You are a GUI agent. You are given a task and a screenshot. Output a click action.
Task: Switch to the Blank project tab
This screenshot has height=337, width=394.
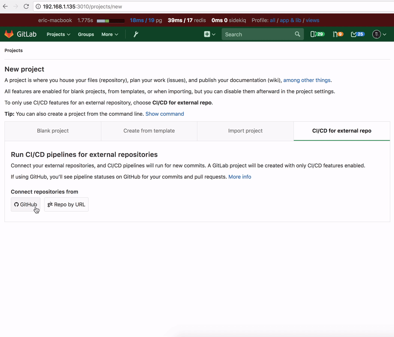pyautogui.click(x=53, y=131)
